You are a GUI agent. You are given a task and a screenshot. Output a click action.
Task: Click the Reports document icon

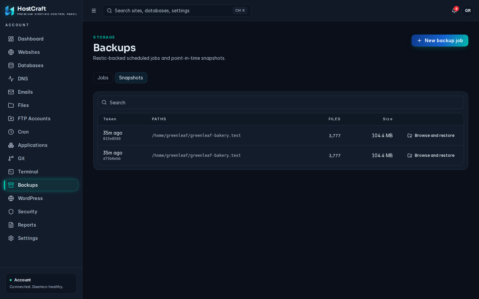(x=11, y=225)
